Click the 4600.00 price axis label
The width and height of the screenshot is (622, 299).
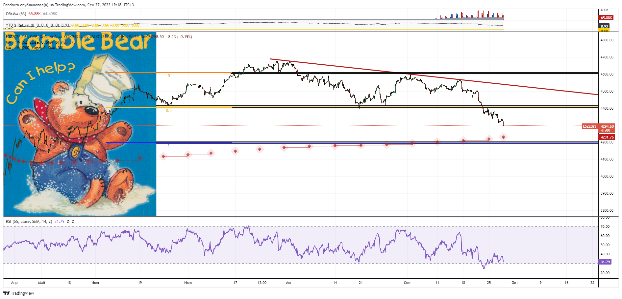pos(607,74)
